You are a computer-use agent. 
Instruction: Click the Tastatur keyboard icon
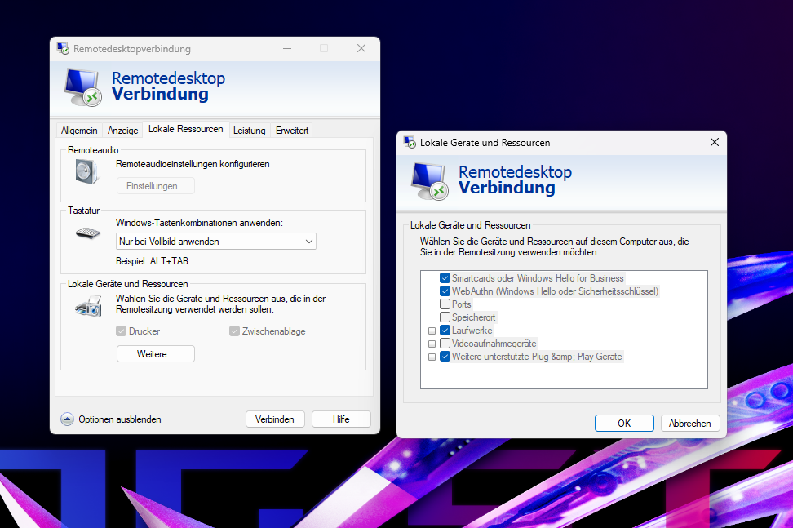(87, 233)
